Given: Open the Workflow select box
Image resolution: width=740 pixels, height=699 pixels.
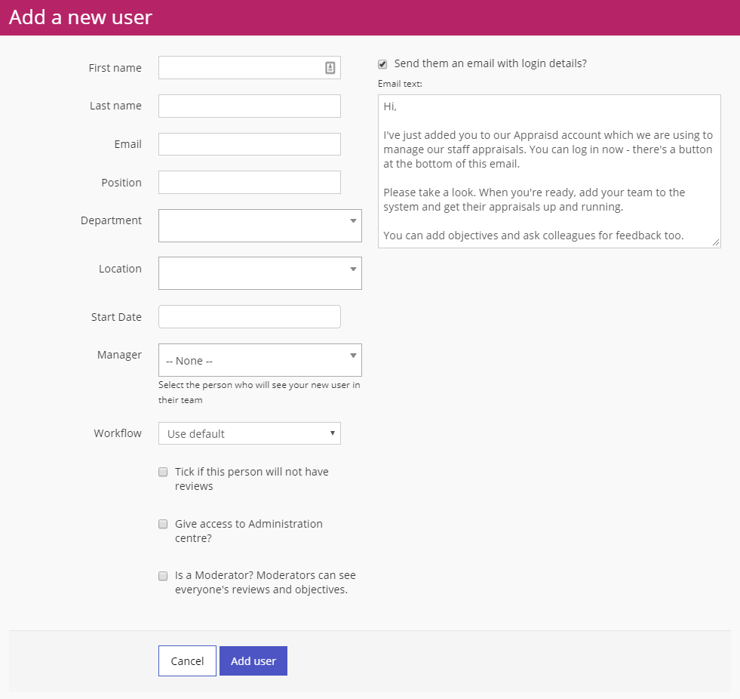Looking at the screenshot, I should (x=249, y=433).
